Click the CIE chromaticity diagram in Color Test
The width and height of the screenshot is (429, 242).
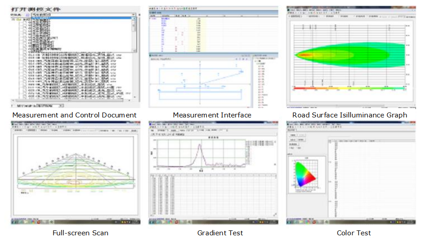(x=304, y=175)
